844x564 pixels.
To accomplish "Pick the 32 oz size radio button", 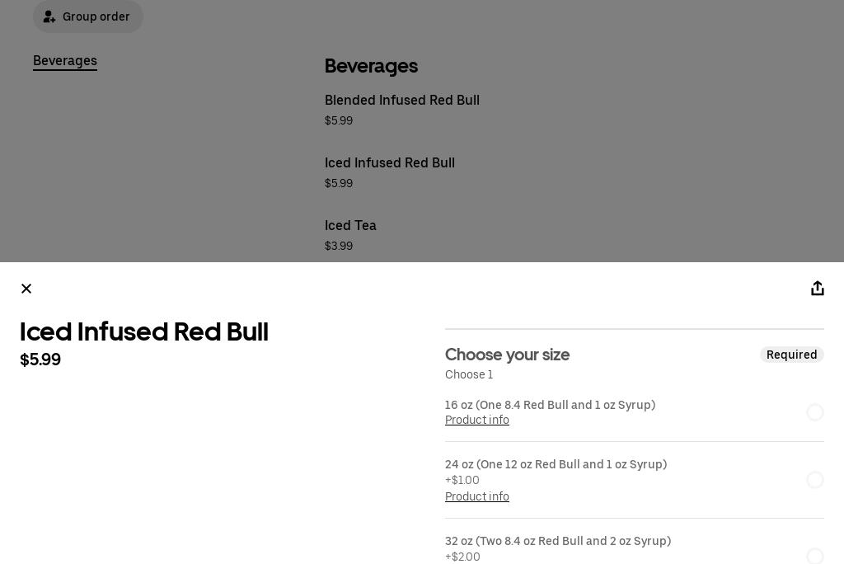I will click(814, 556).
